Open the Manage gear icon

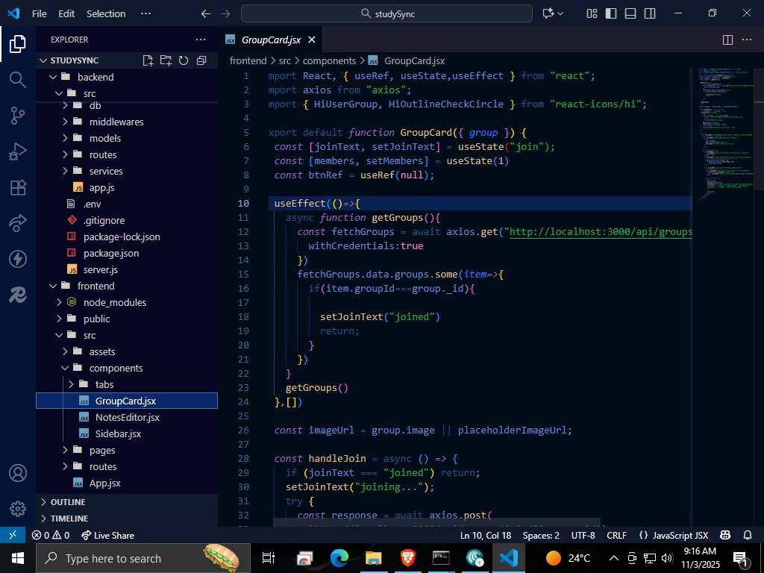coord(18,508)
